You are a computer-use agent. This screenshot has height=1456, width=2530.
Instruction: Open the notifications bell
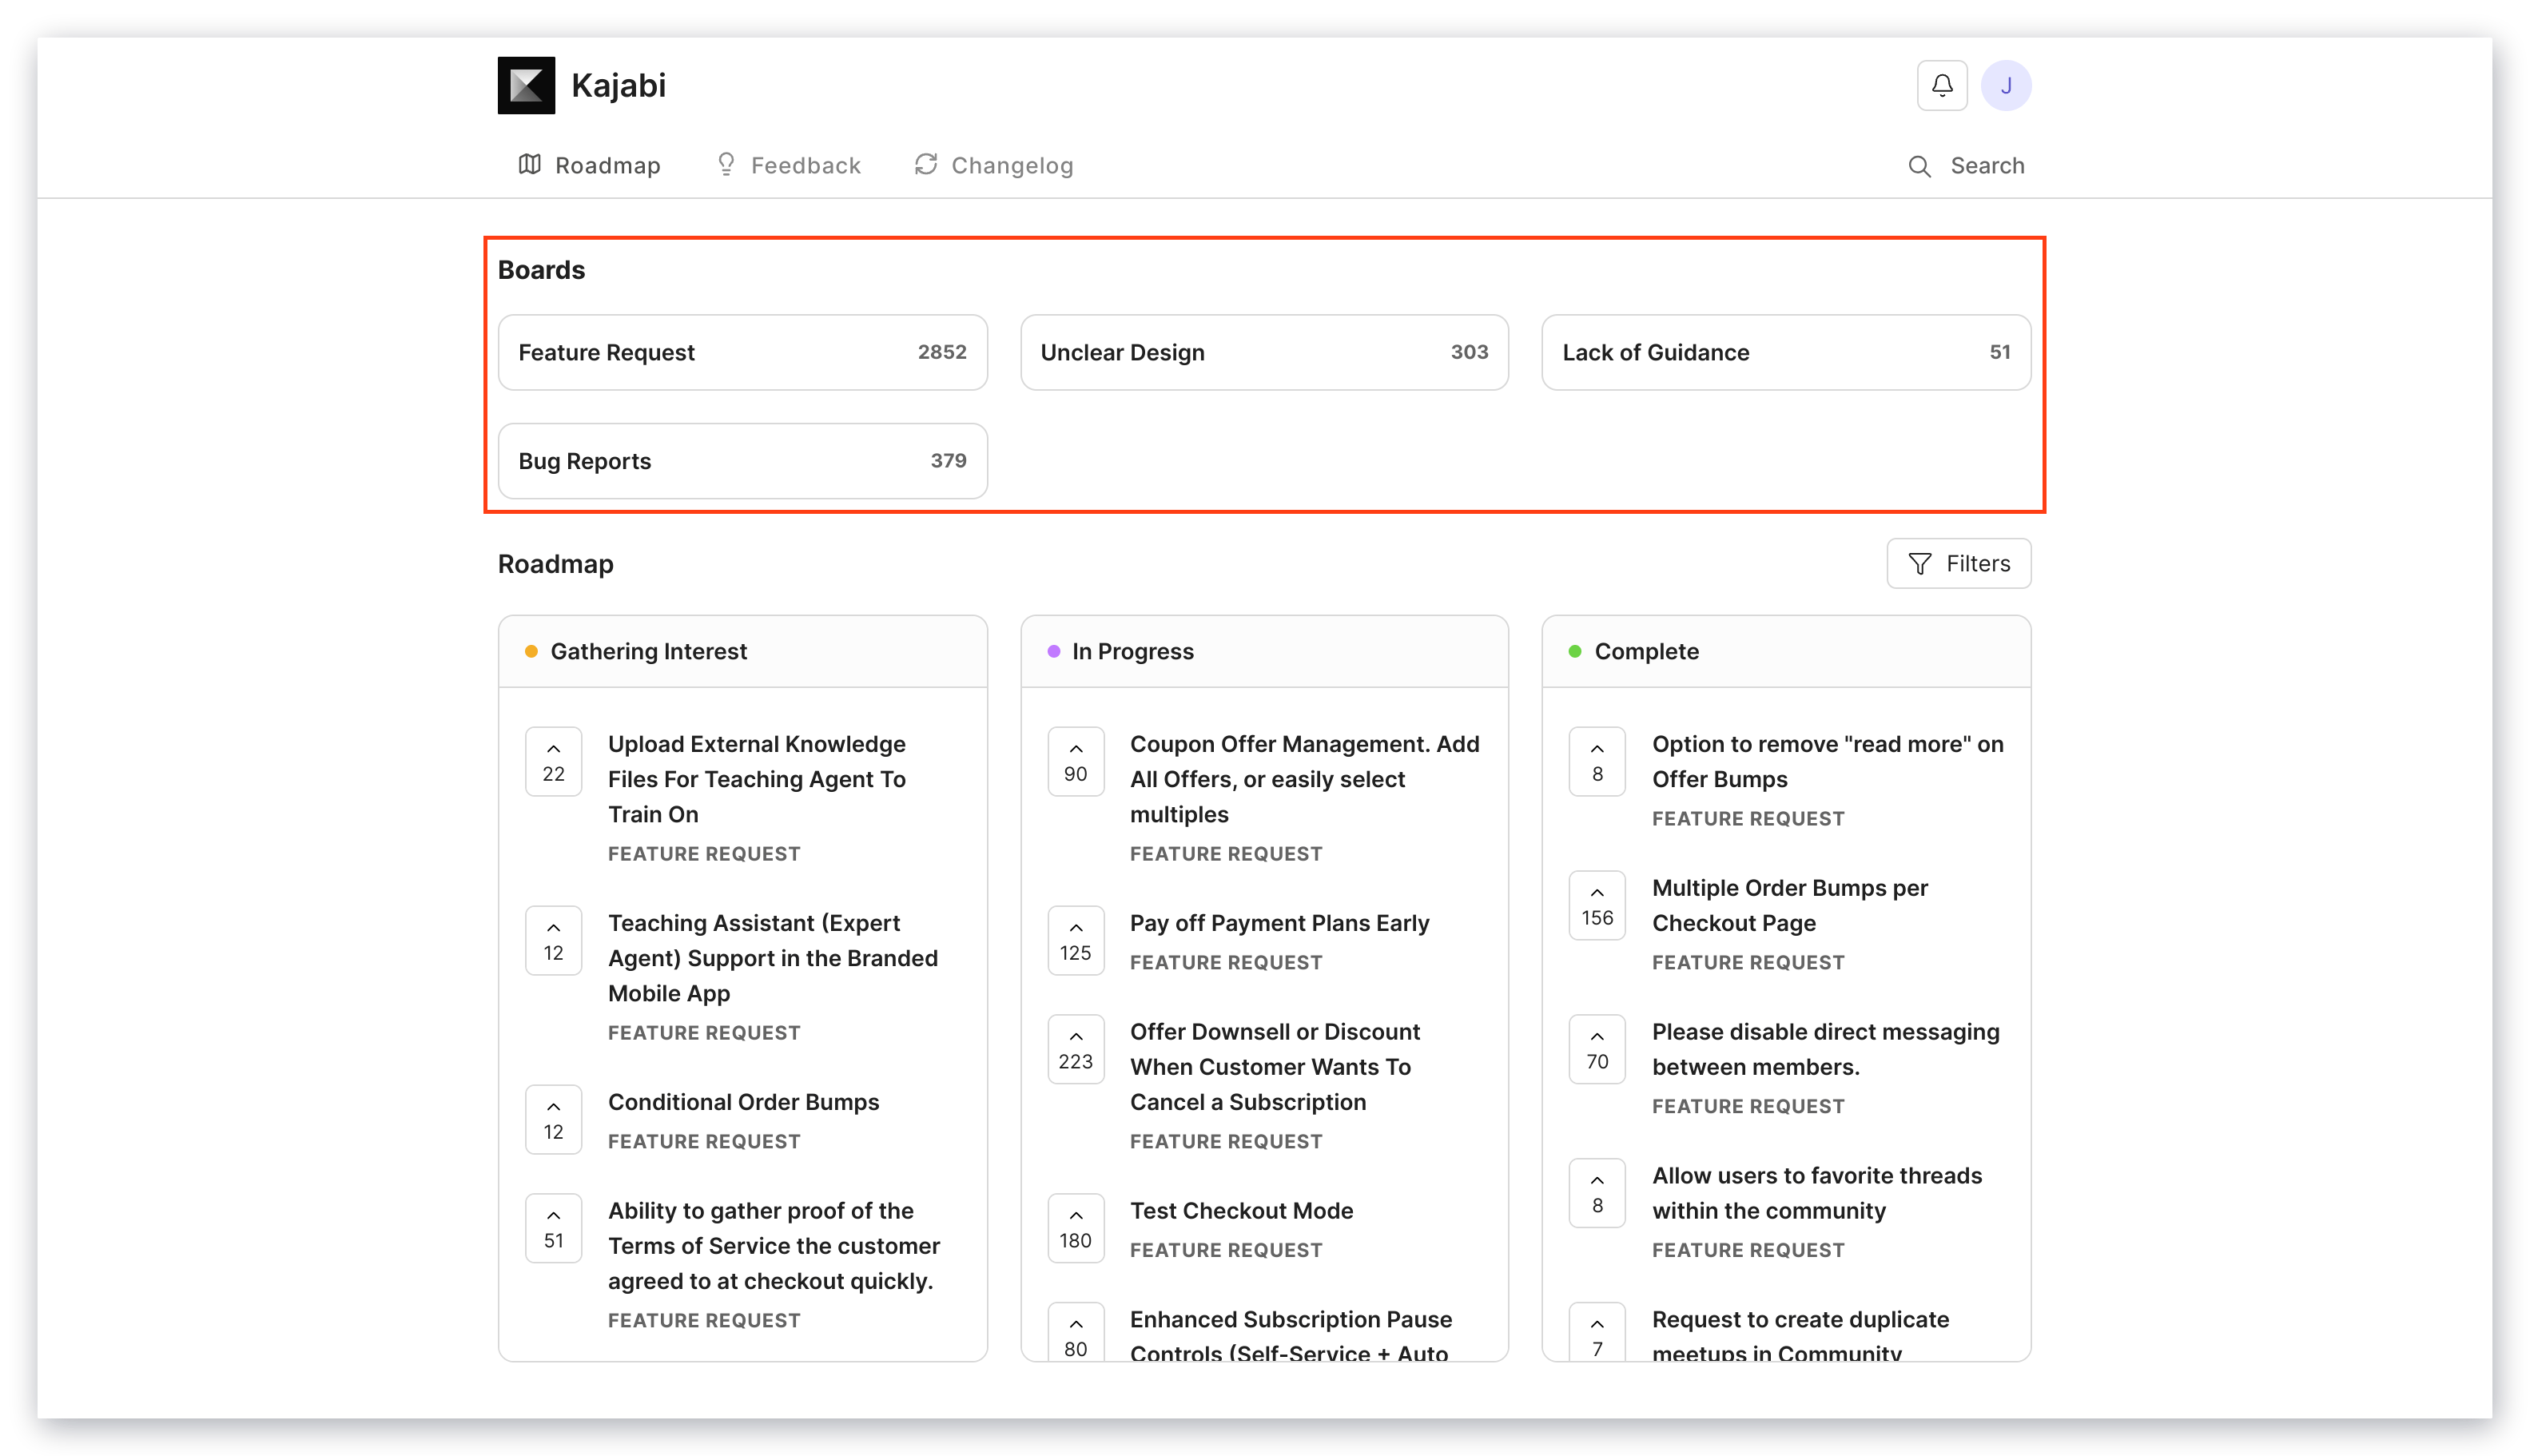[x=1941, y=85]
